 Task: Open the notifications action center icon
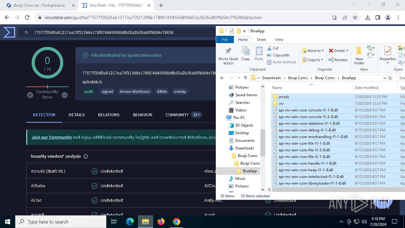[395, 222]
